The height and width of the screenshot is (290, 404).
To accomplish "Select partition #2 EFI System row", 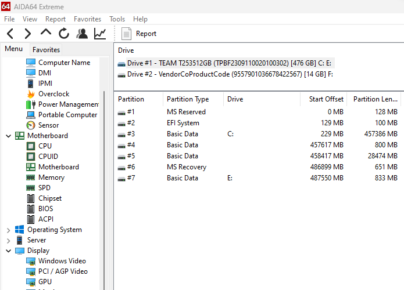I will click(258, 123).
